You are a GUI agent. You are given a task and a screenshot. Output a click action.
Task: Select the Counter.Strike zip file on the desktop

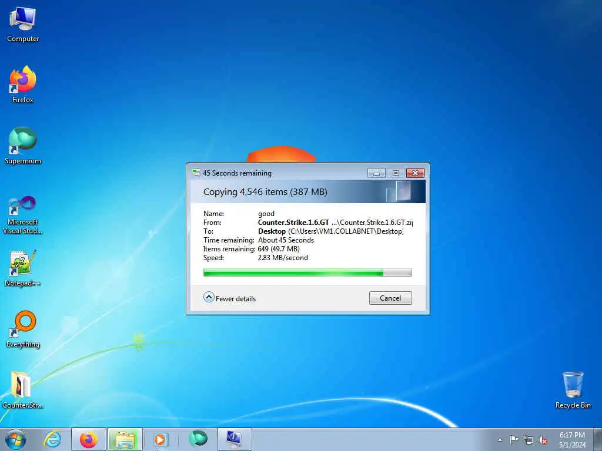pyautogui.click(x=23, y=390)
